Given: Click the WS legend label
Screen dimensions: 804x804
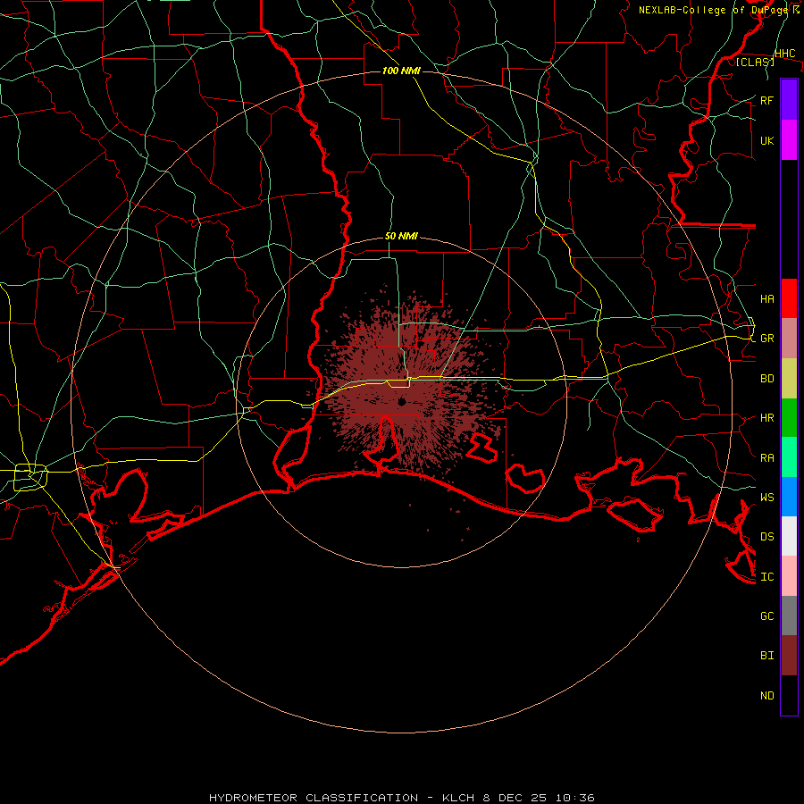Looking at the screenshot, I should [x=766, y=497].
